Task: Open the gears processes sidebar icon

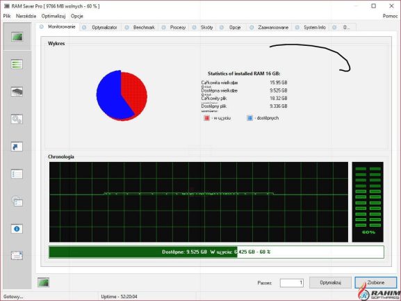Action: point(17,119)
